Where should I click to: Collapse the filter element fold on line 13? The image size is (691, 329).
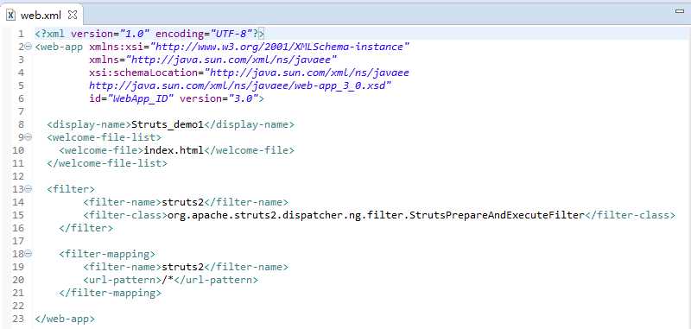[29, 189]
